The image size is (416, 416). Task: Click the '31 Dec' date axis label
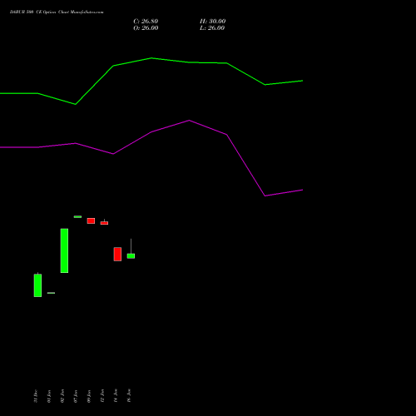coord(36,396)
